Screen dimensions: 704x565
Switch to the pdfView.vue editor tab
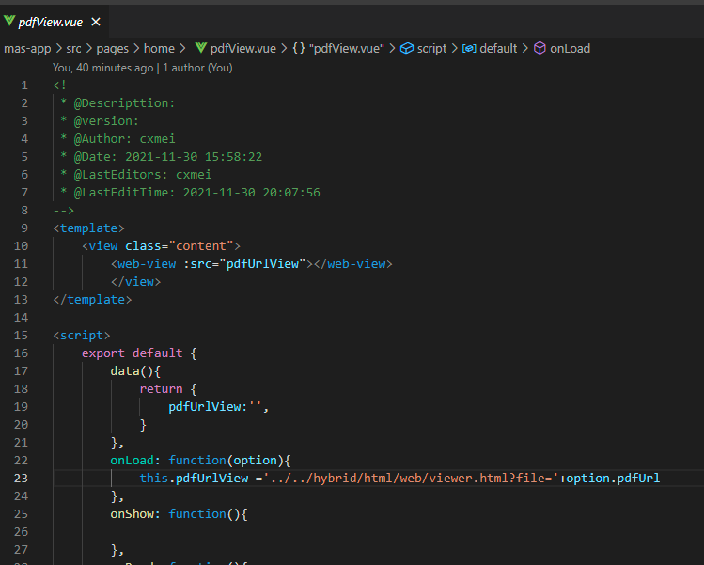pos(54,22)
